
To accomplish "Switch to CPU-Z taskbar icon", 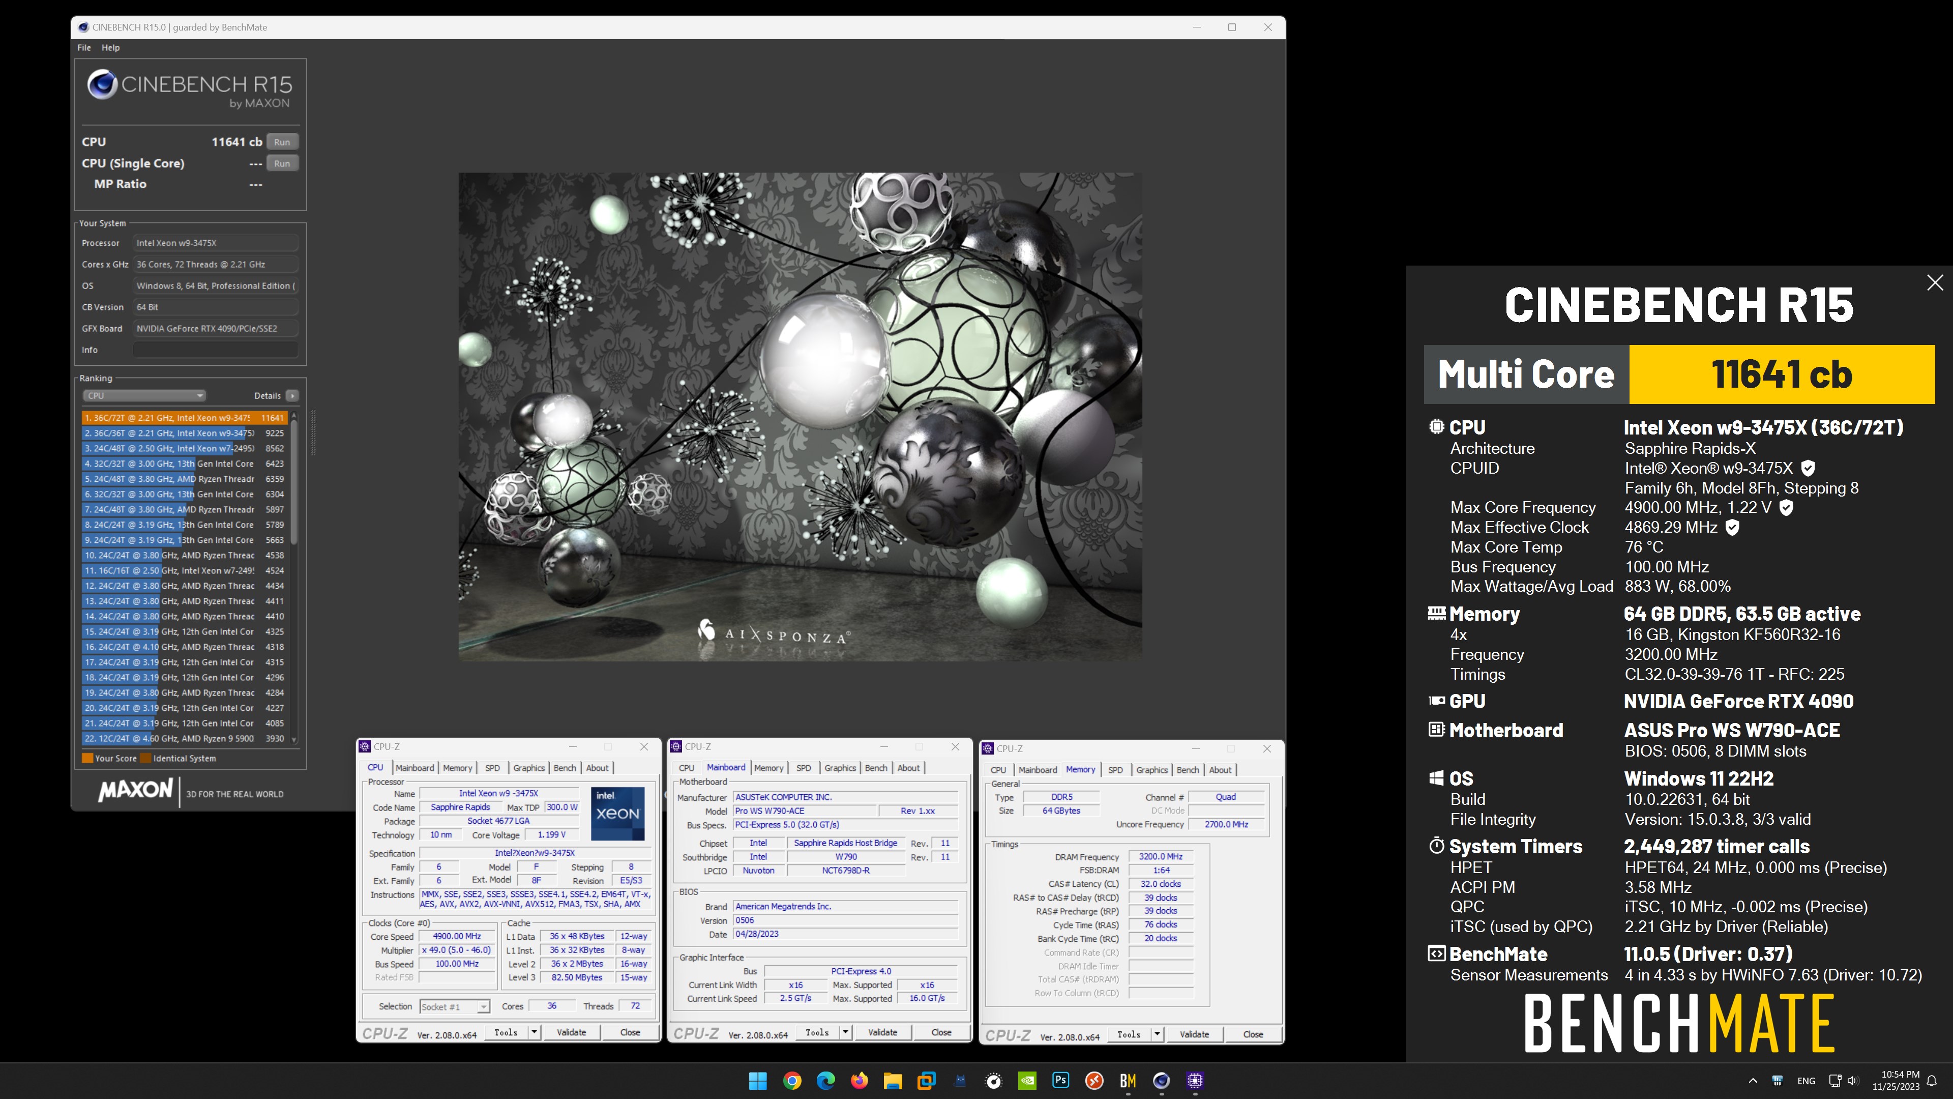I will pyautogui.click(x=1196, y=1081).
